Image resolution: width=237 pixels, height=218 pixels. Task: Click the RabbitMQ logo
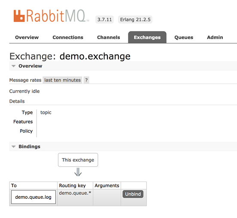point(51,16)
